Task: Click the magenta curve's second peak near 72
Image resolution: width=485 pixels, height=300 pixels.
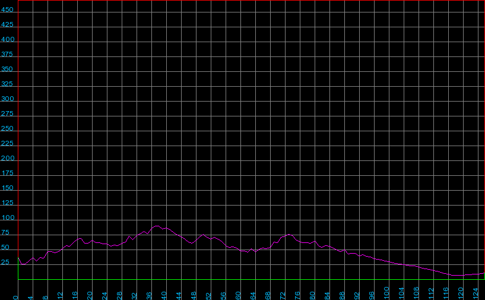Action: click(x=289, y=234)
